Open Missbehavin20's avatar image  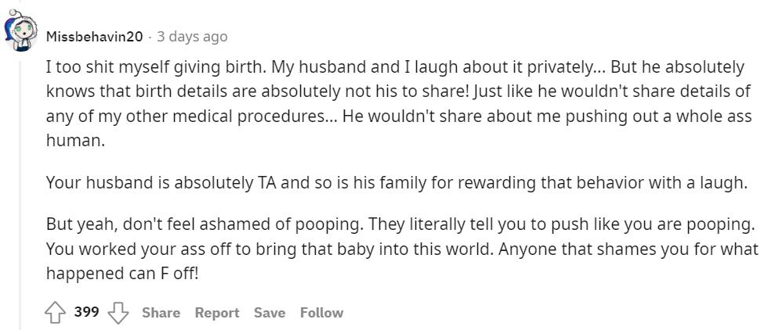click(19, 31)
